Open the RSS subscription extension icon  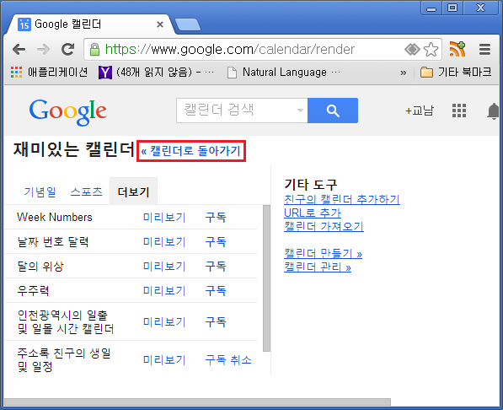coord(458,49)
